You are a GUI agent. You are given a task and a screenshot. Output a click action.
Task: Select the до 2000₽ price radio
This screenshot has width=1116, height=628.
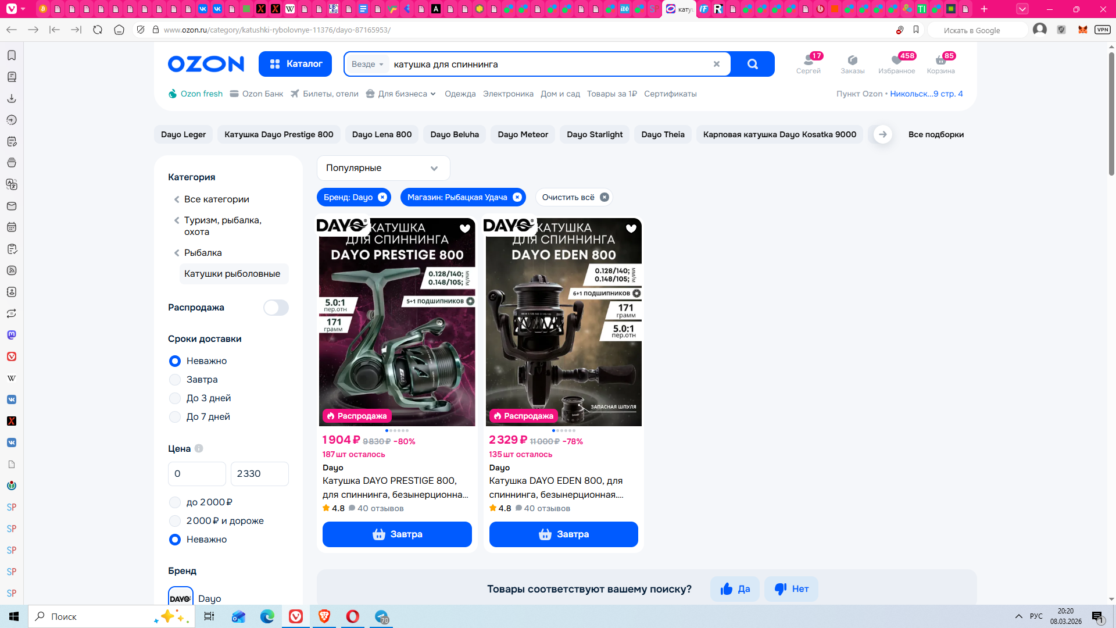[175, 502]
